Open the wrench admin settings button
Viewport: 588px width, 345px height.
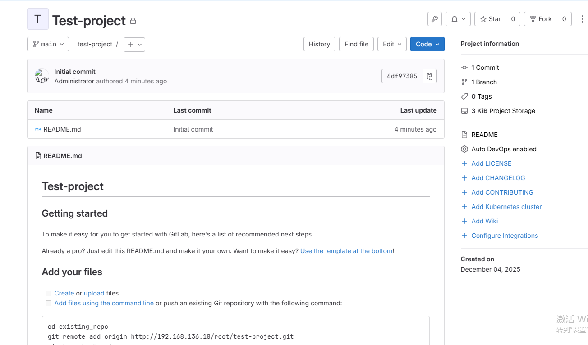pyautogui.click(x=435, y=19)
